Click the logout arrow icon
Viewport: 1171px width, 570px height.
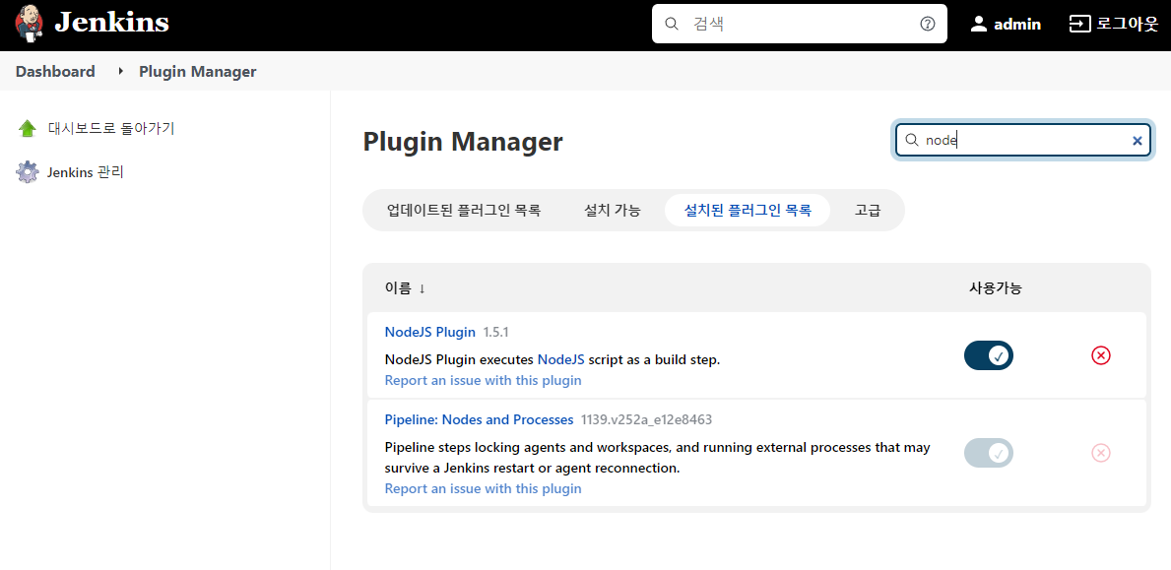(1079, 24)
